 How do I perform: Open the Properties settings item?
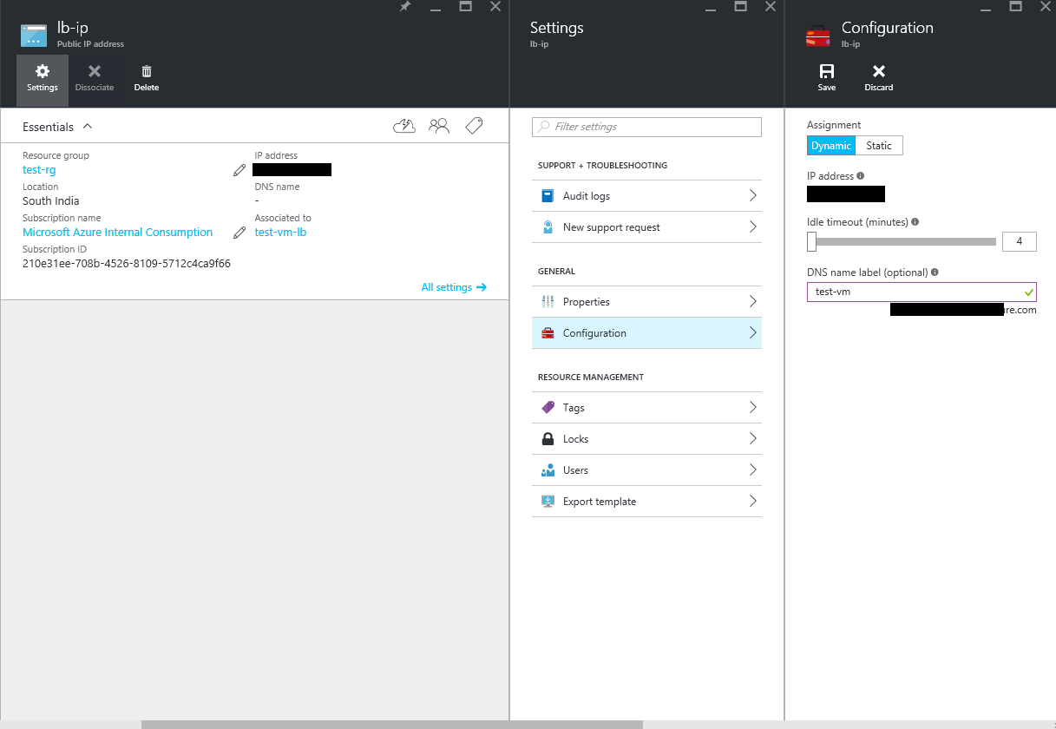point(646,302)
